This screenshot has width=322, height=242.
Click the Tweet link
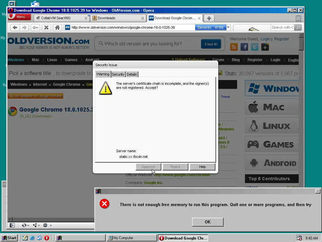click(x=225, y=96)
